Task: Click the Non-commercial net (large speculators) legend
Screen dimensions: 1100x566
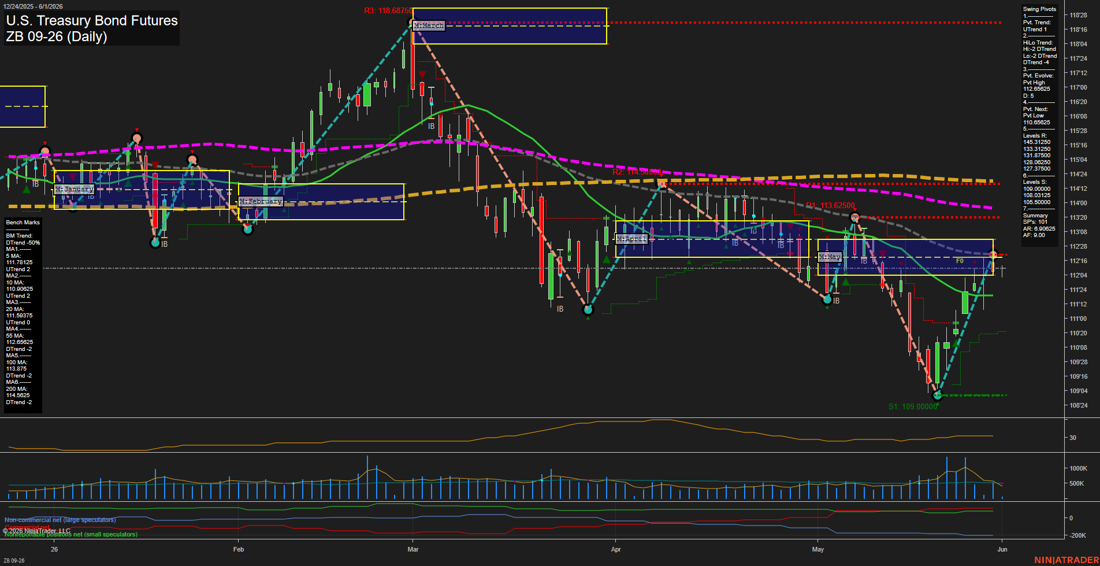Action: click(x=60, y=520)
